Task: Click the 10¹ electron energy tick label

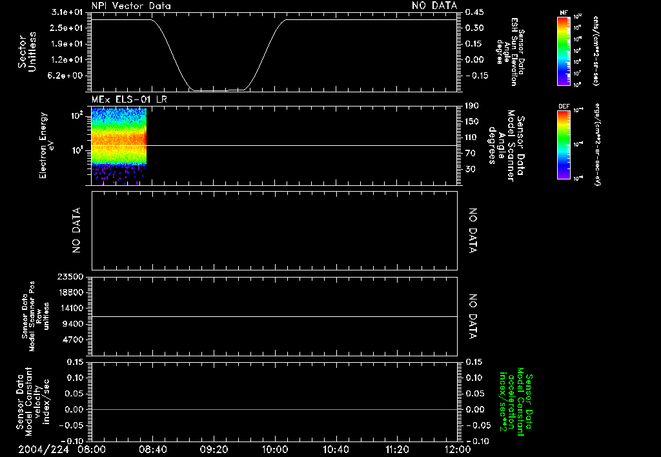Action: (78, 150)
